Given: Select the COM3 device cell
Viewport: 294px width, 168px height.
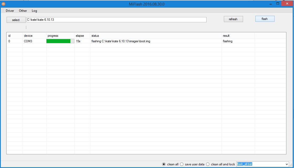Looking at the screenshot, I should (34, 41).
